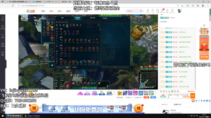Open the 创作中心 lightbulb icon
The width and height of the screenshot is (211, 118).
[172, 11]
